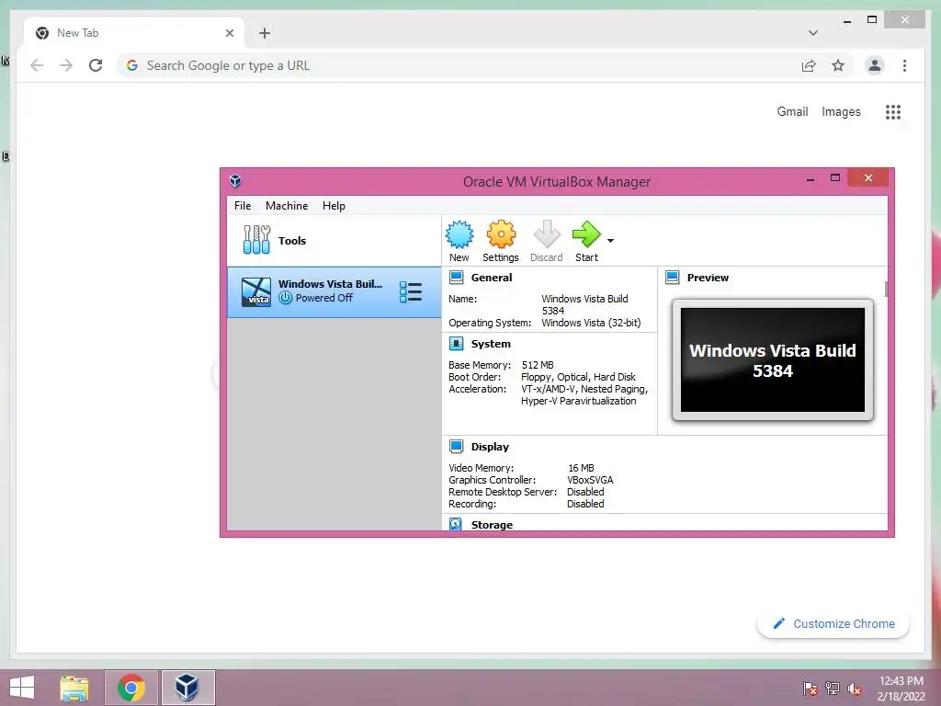The height and width of the screenshot is (706, 941).
Task: Bookmark this tab with star icon
Action: tap(838, 65)
